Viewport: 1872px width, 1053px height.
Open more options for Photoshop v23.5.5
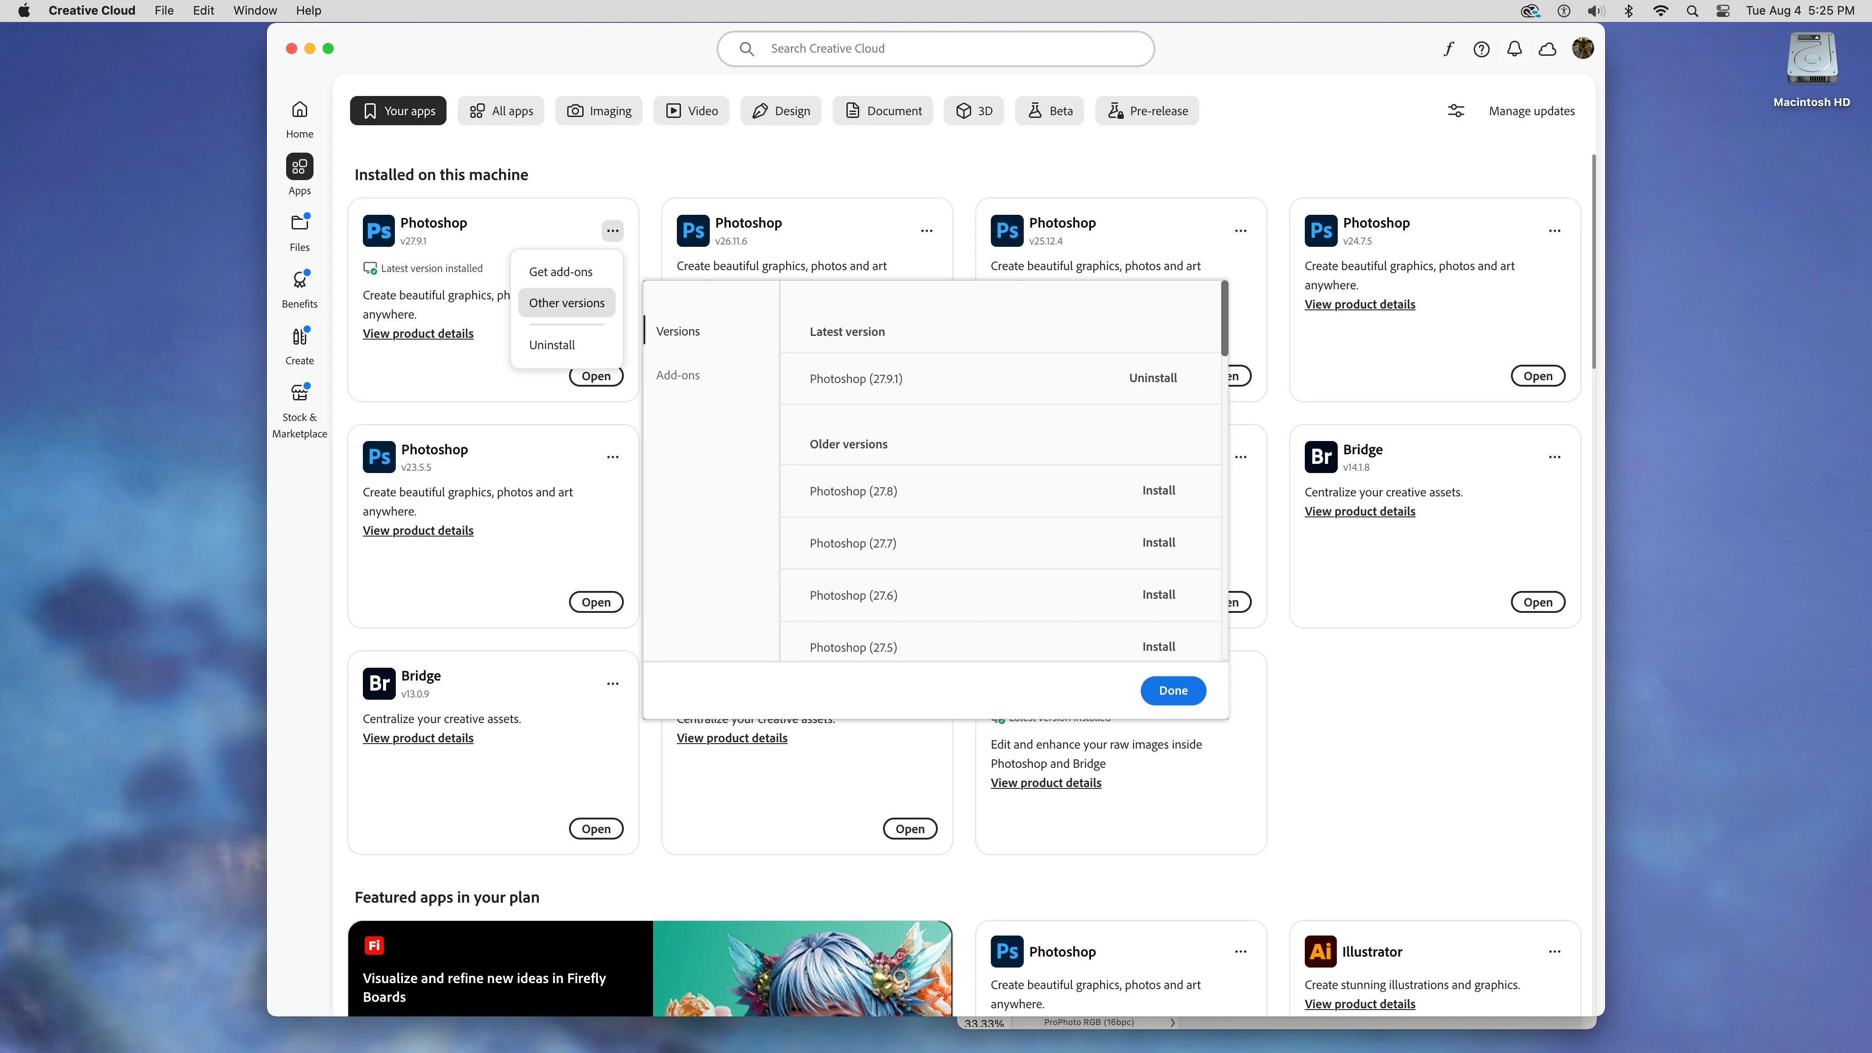pyautogui.click(x=612, y=457)
